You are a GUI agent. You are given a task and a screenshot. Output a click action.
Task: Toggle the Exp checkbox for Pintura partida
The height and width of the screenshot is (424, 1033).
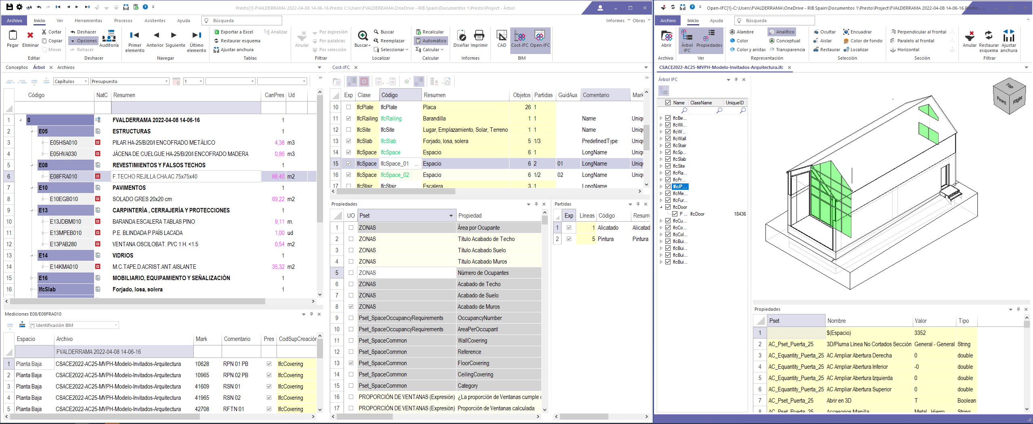pos(569,239)
